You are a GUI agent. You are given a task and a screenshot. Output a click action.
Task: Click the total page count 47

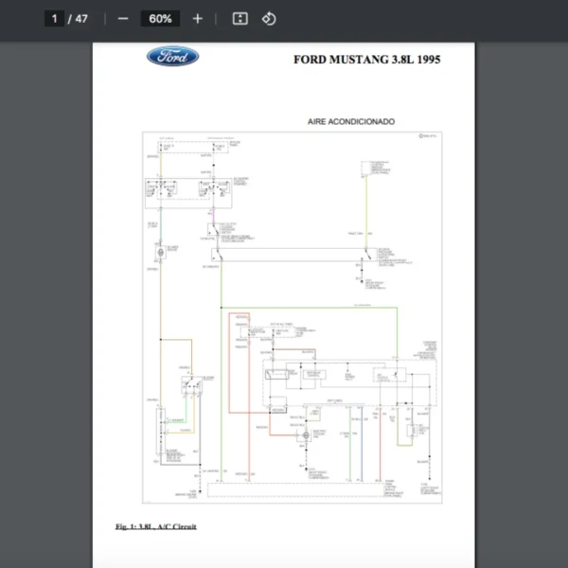[x=81, y=19]
